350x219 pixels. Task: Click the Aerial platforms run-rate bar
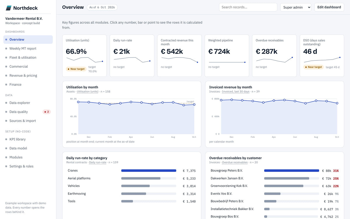tap(141, 178)
